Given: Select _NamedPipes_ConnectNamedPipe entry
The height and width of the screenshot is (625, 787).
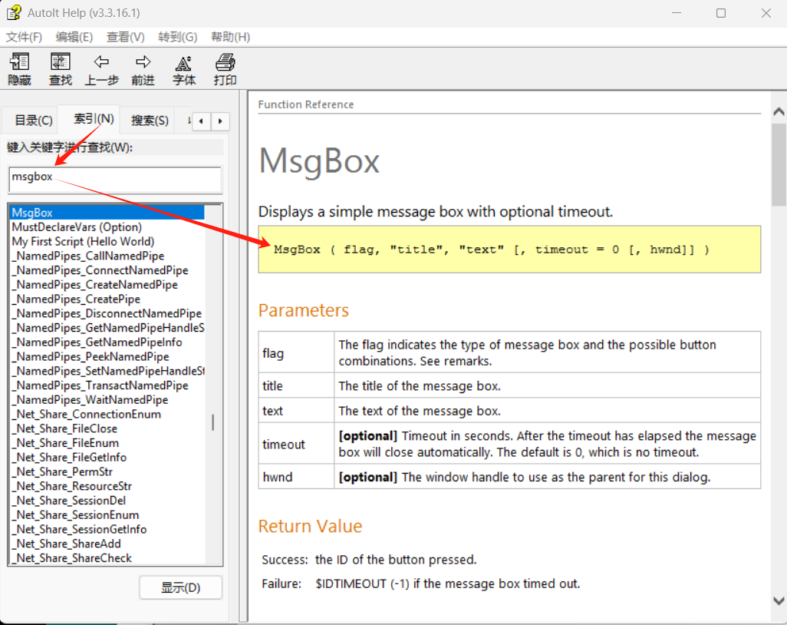Looking at the screenshot, I should [x=100, y=270].
